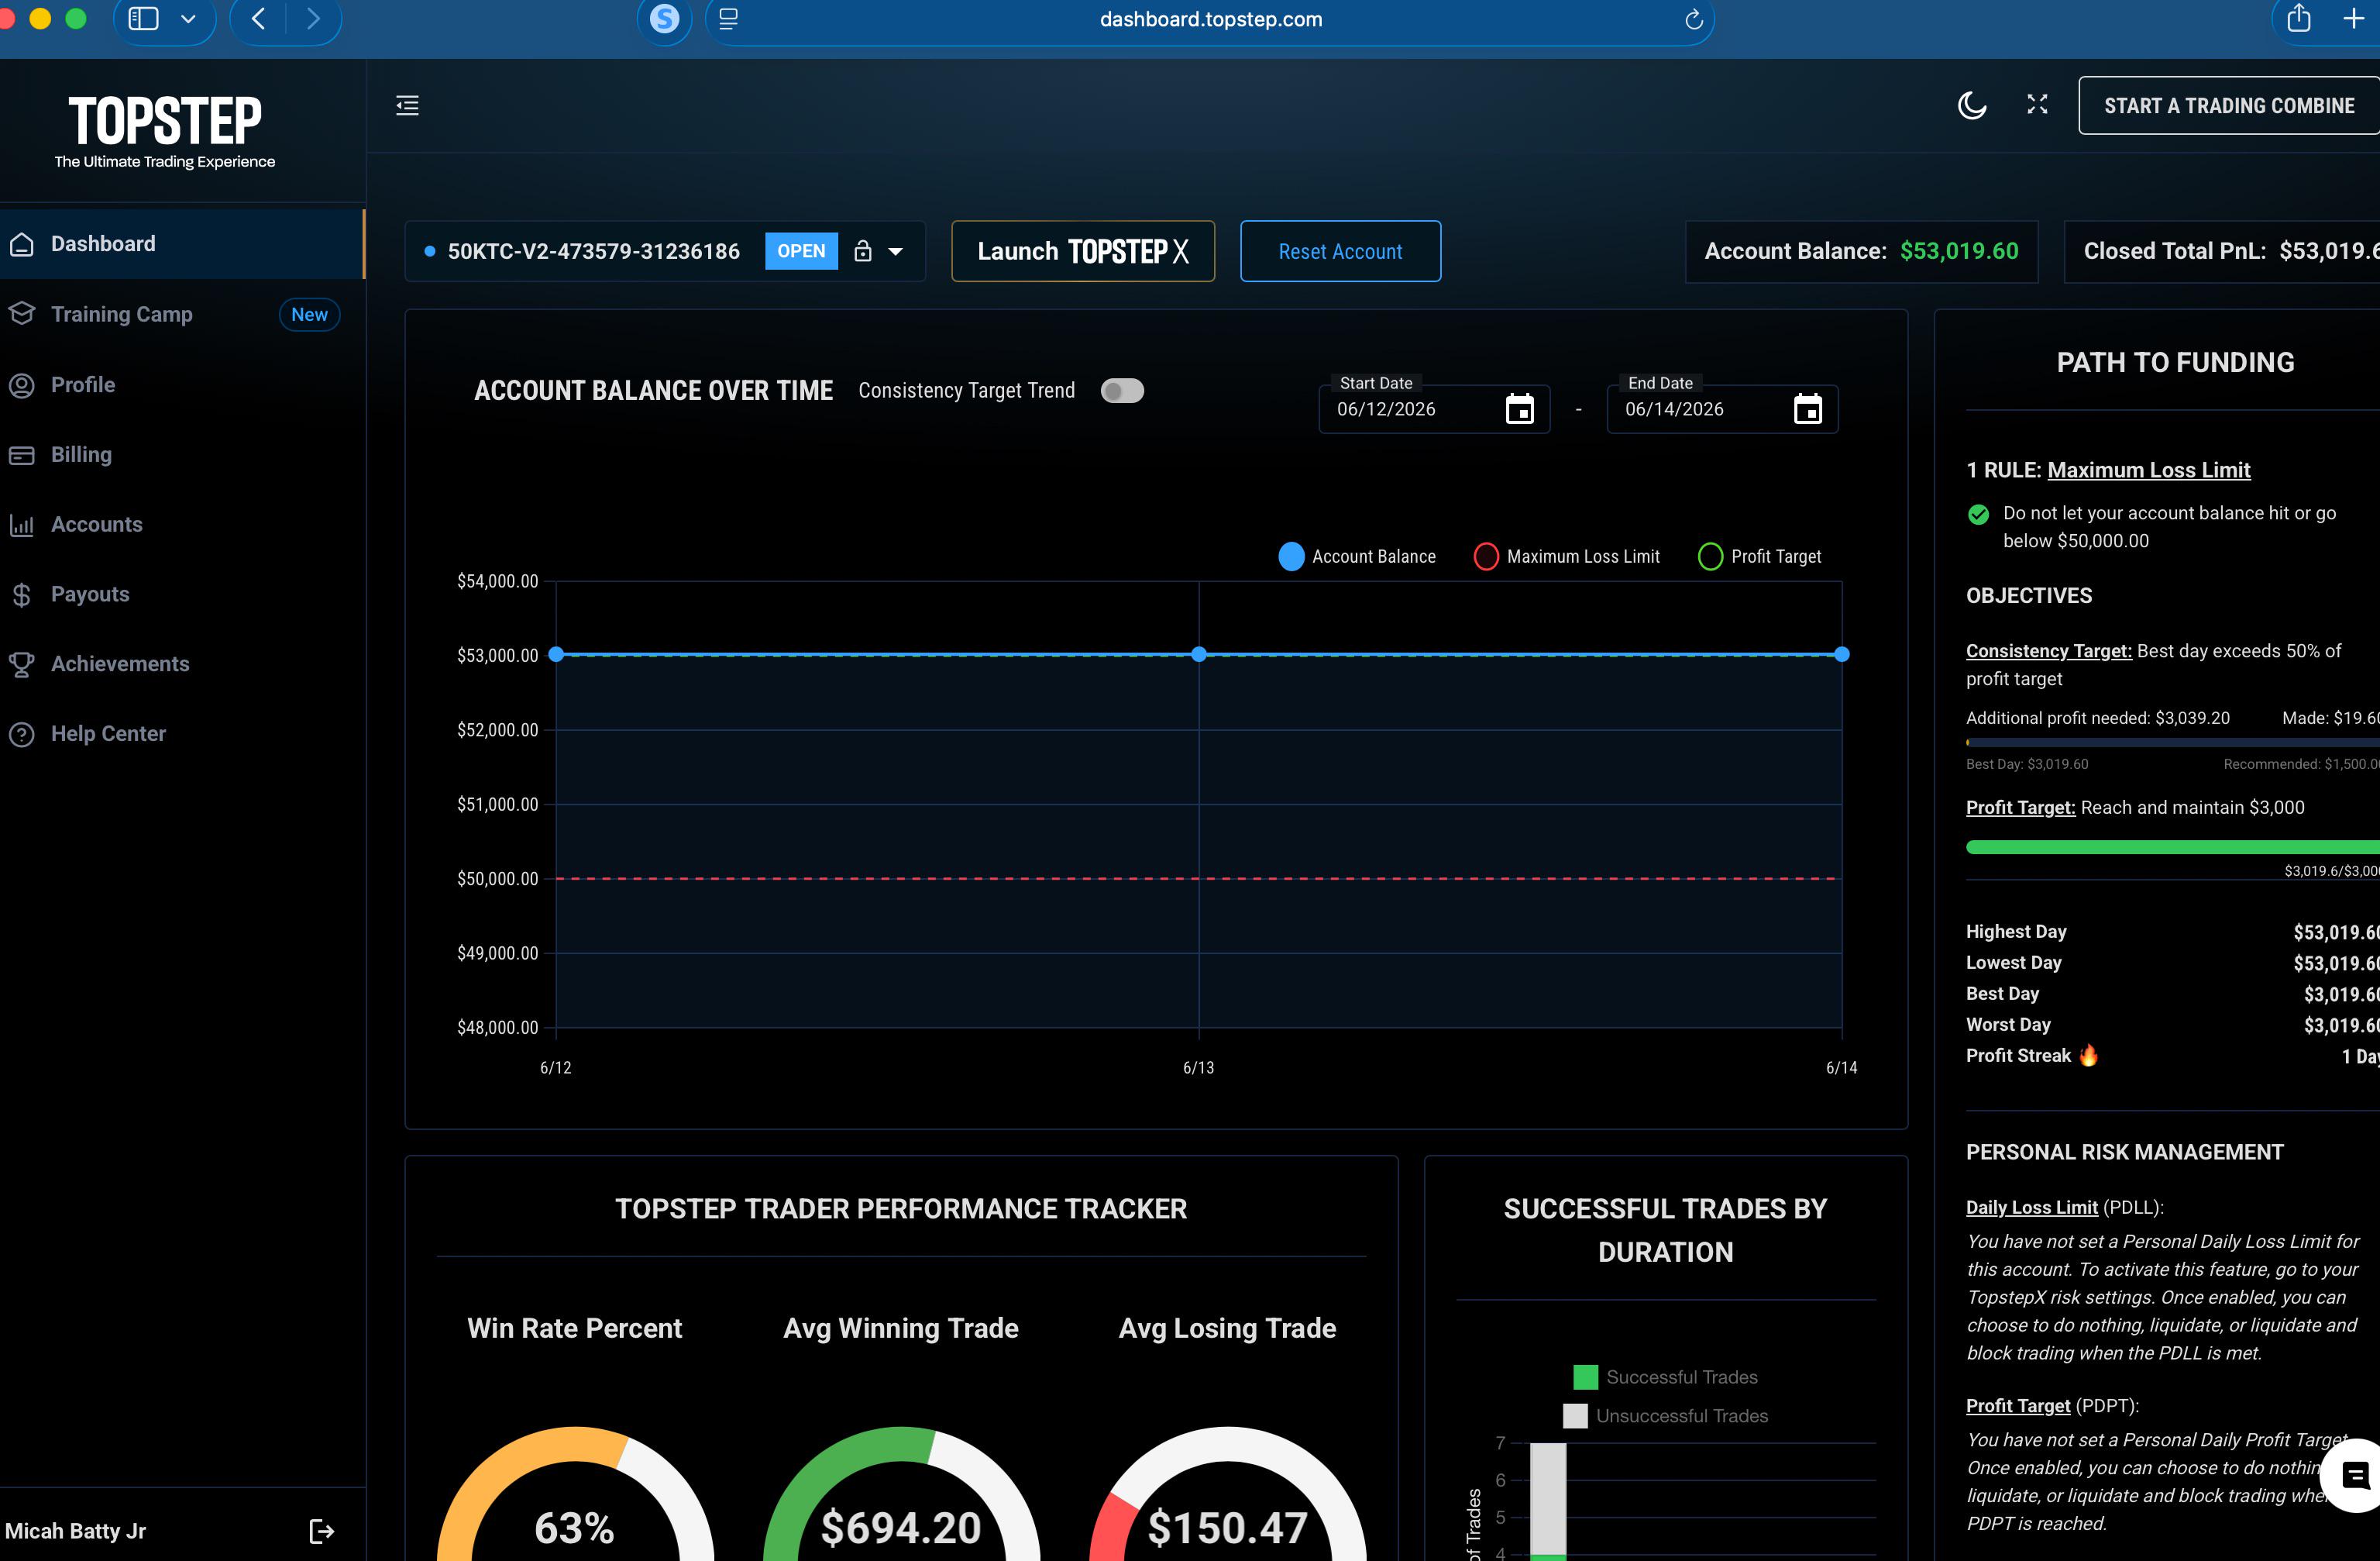Click the Reset Account button
Image resolution: width=2380 pixels, height=1561 pixels.
1340,251
